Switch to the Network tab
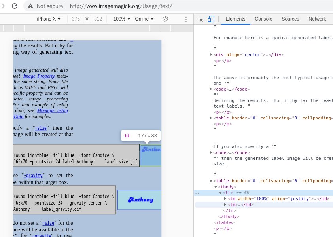 point(317,19)
